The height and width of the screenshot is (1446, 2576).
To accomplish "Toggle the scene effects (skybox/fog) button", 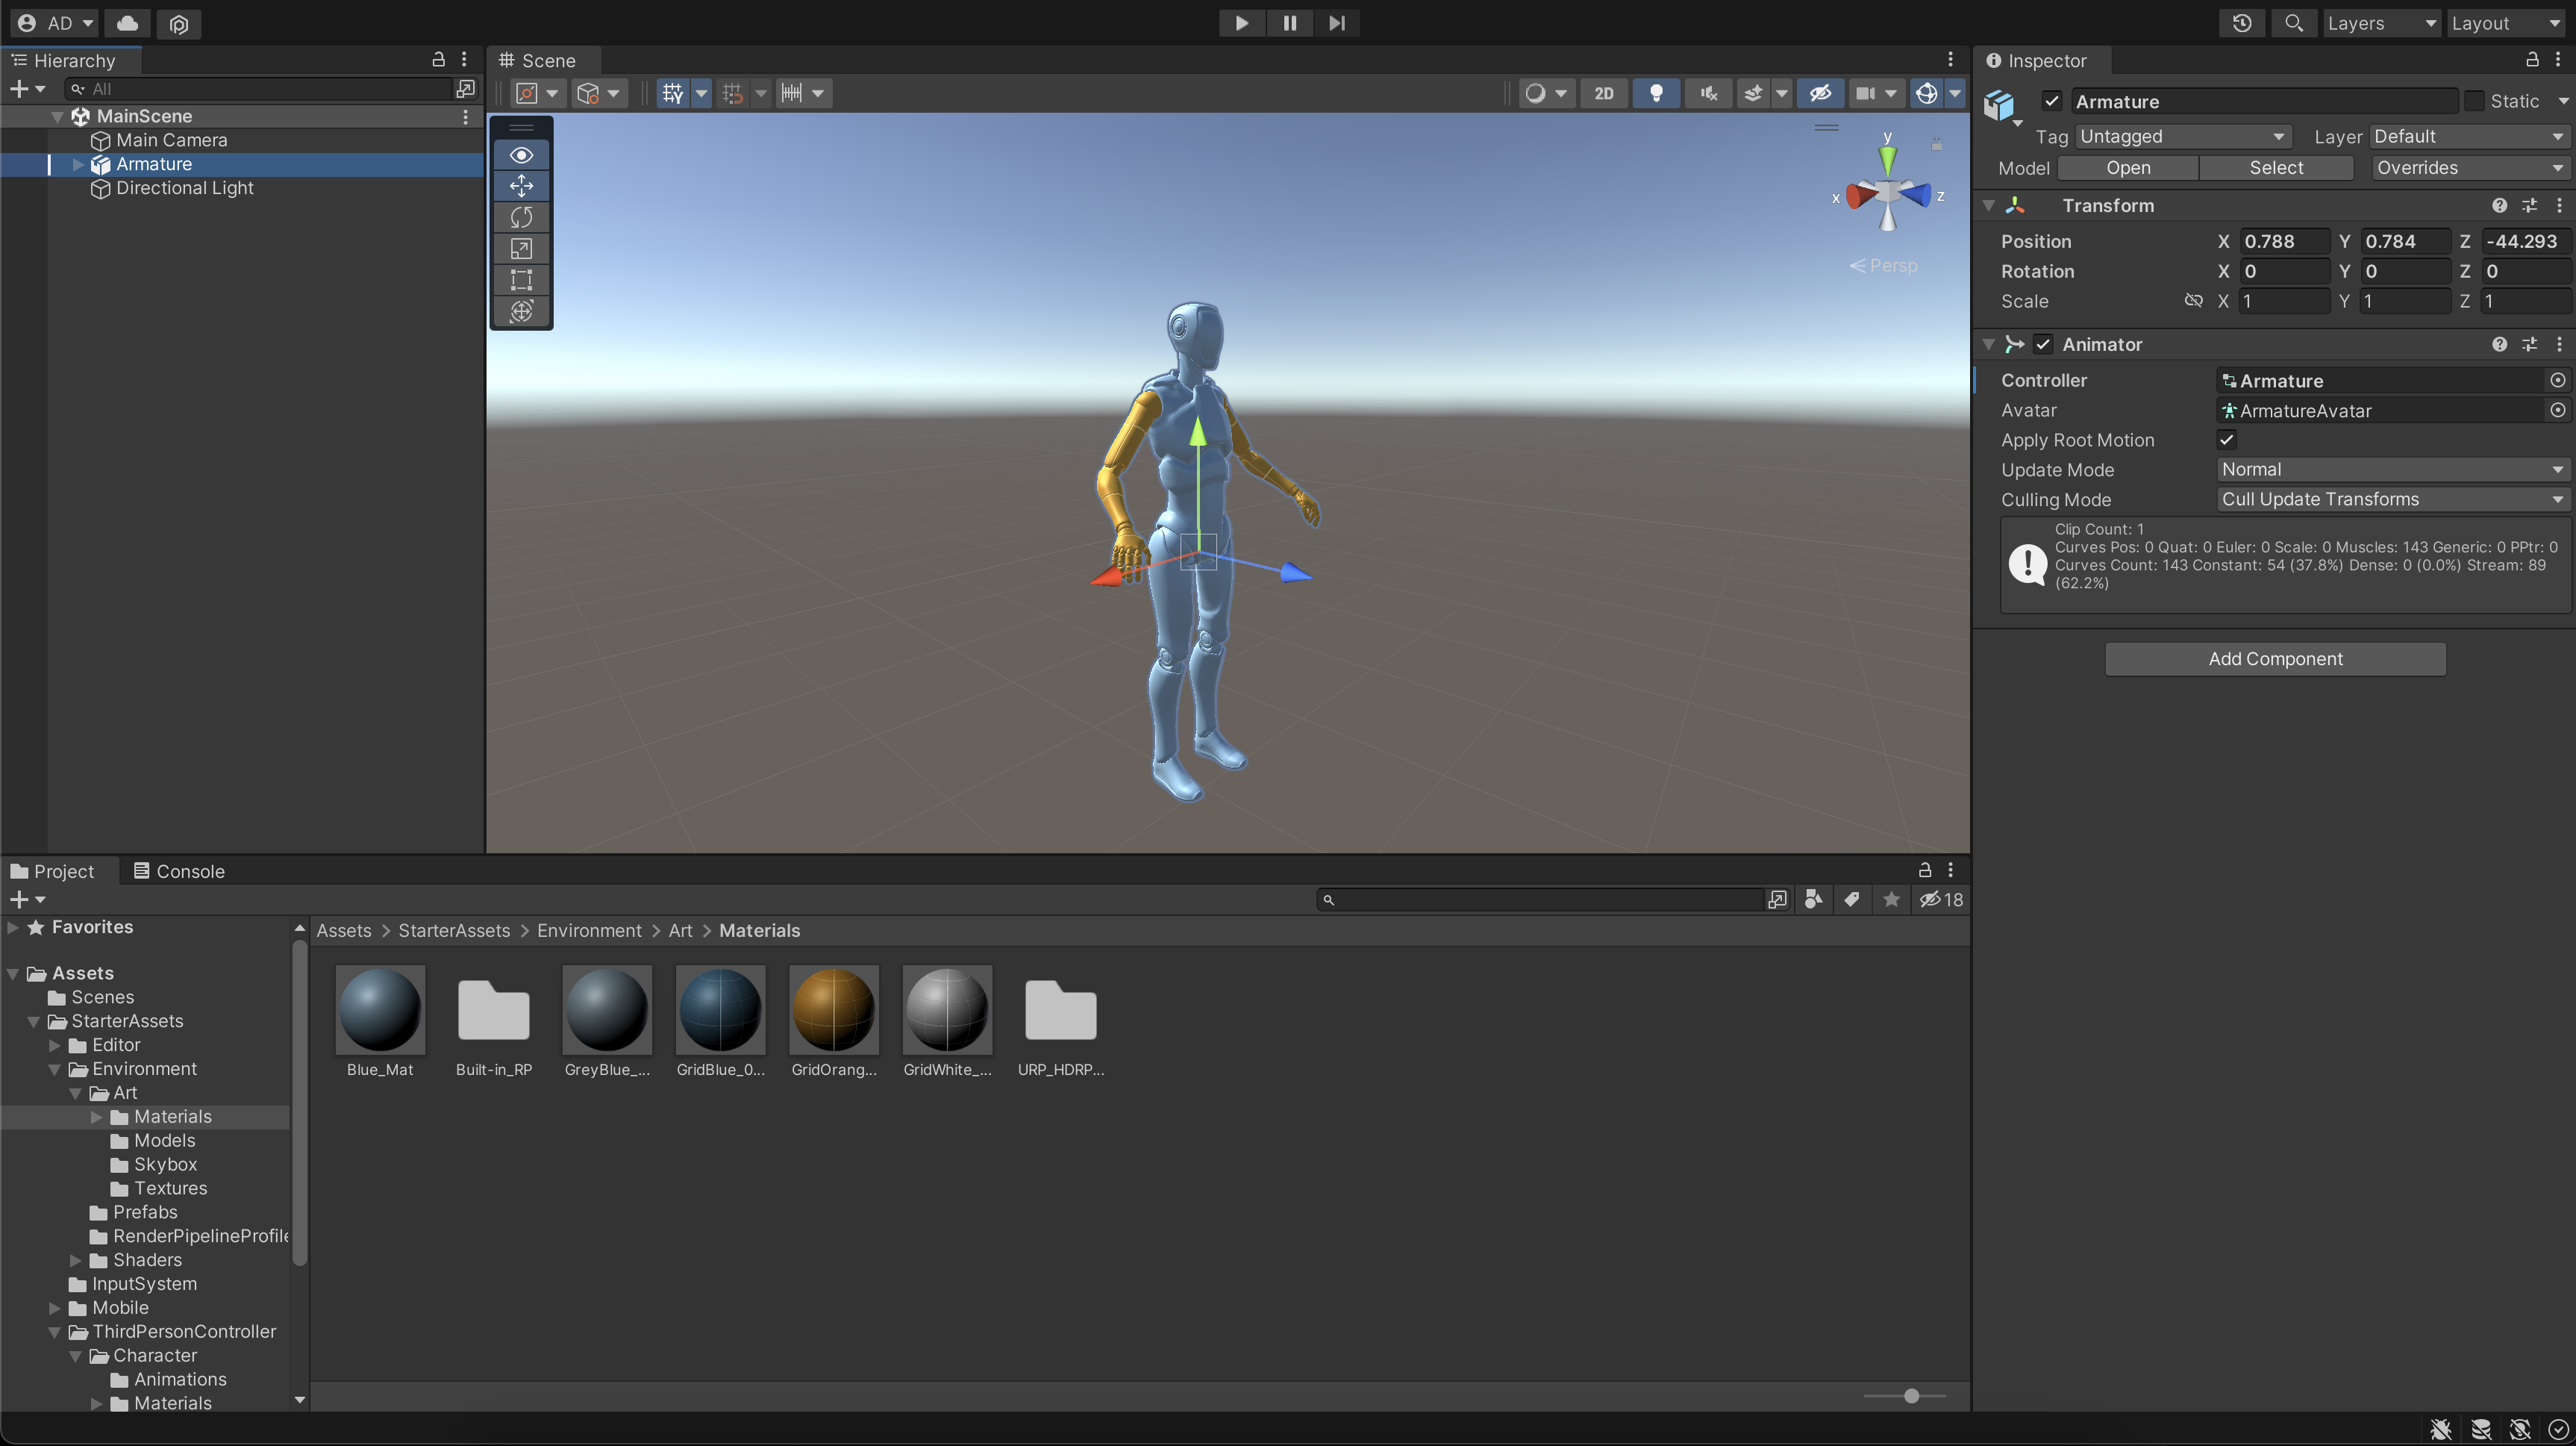I will tap(1753, 93).
